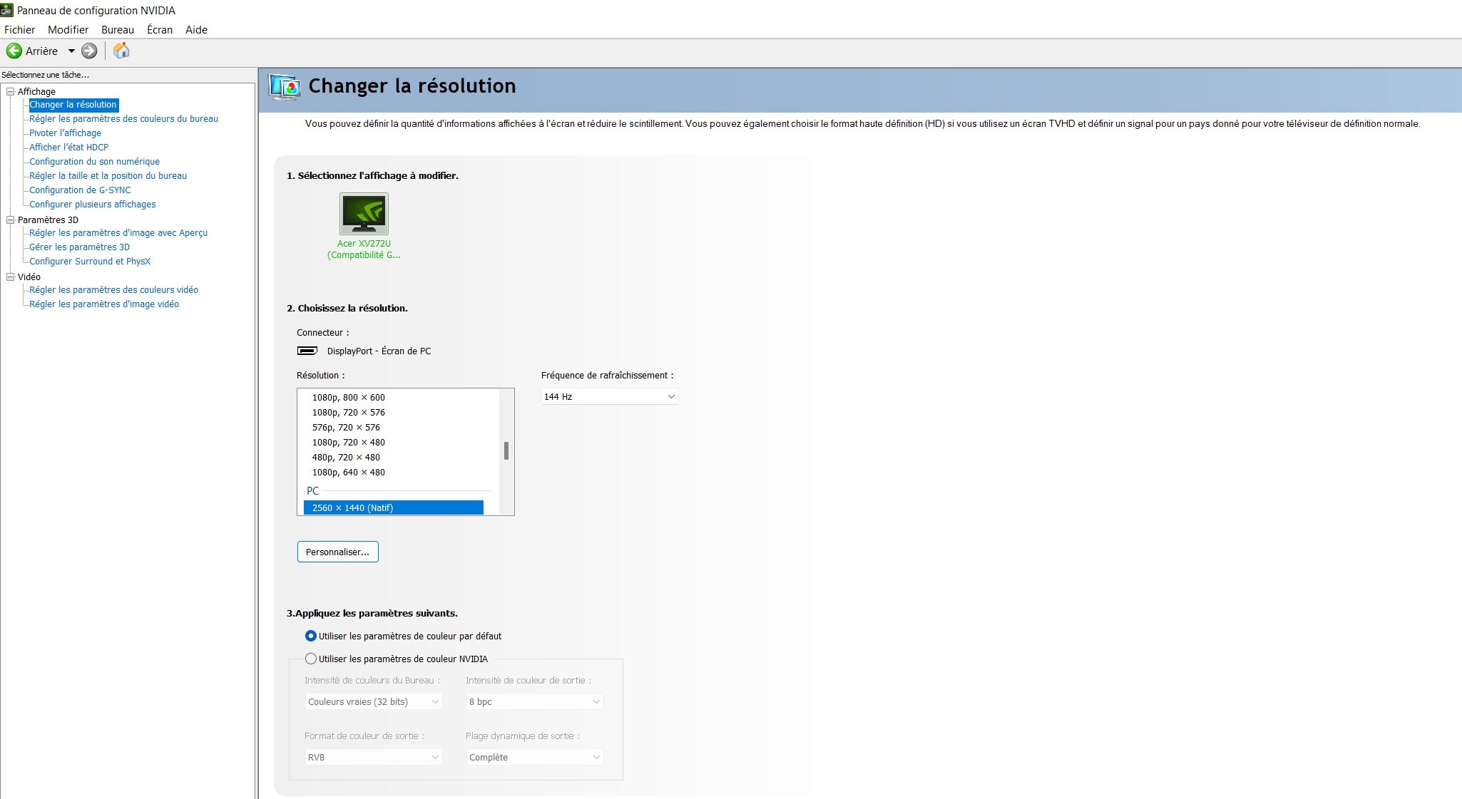This screenshot has height=799, width=1462.
Task: Click the forward navigation arrow icon
Action: pyautogui.click(x=89, y=51)
